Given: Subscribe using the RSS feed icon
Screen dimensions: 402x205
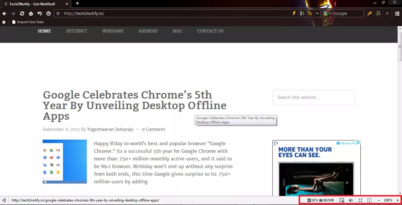Looking at the screenshot, I should pyautogui.click(x=310, y=13).
